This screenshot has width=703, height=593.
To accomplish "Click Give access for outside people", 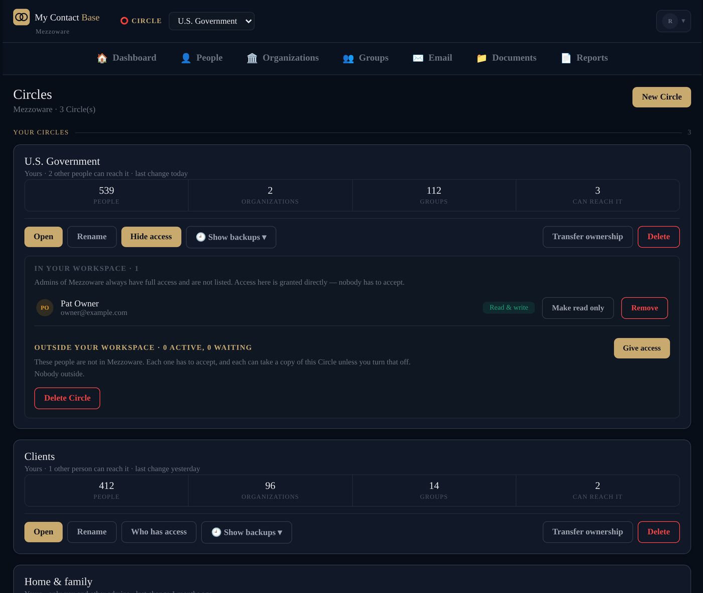I will point(642,348).
